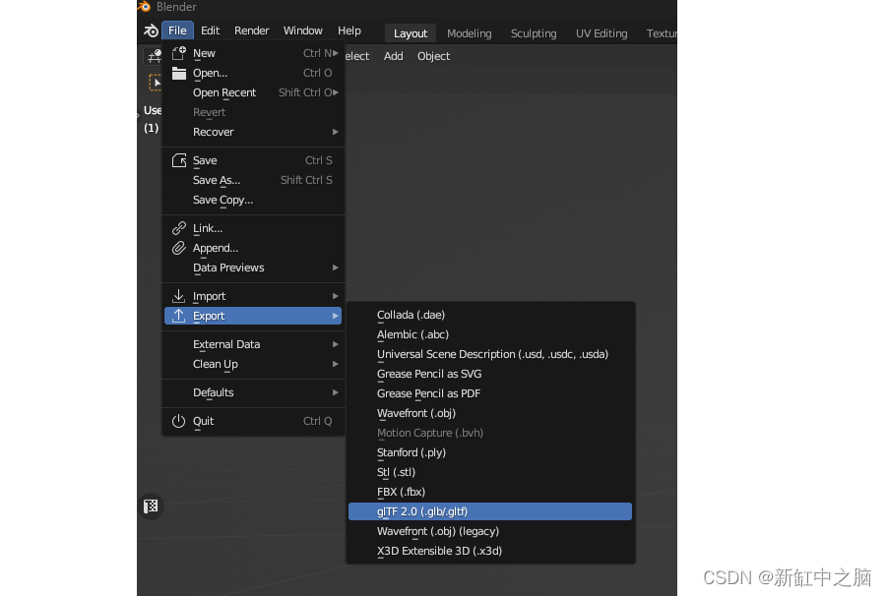
Task: Click the folder icon next to Open...
Action: 180,73
